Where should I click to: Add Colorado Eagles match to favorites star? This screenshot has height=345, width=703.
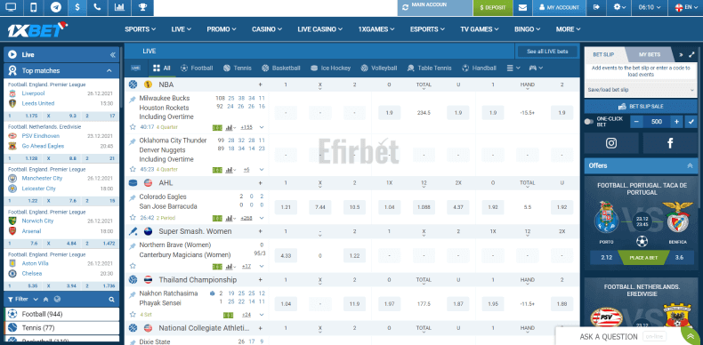pyautogui.click(x=133, y=217)
